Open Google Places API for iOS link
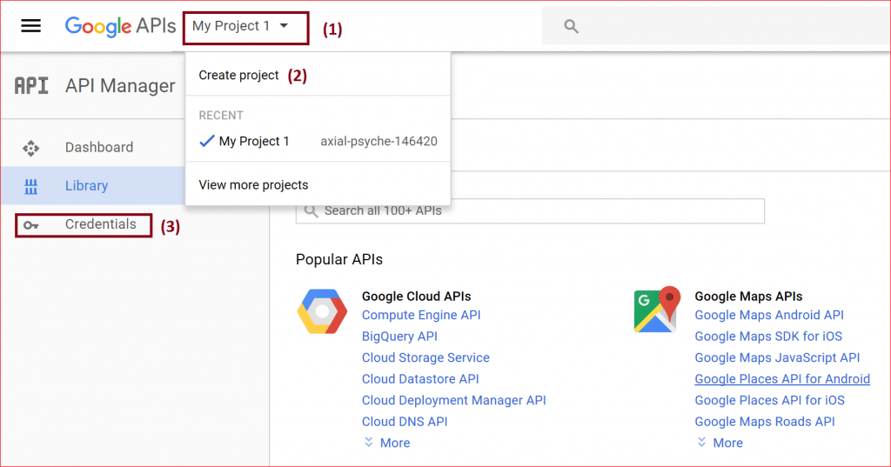 pyautogui.click(x=769, y=400)
